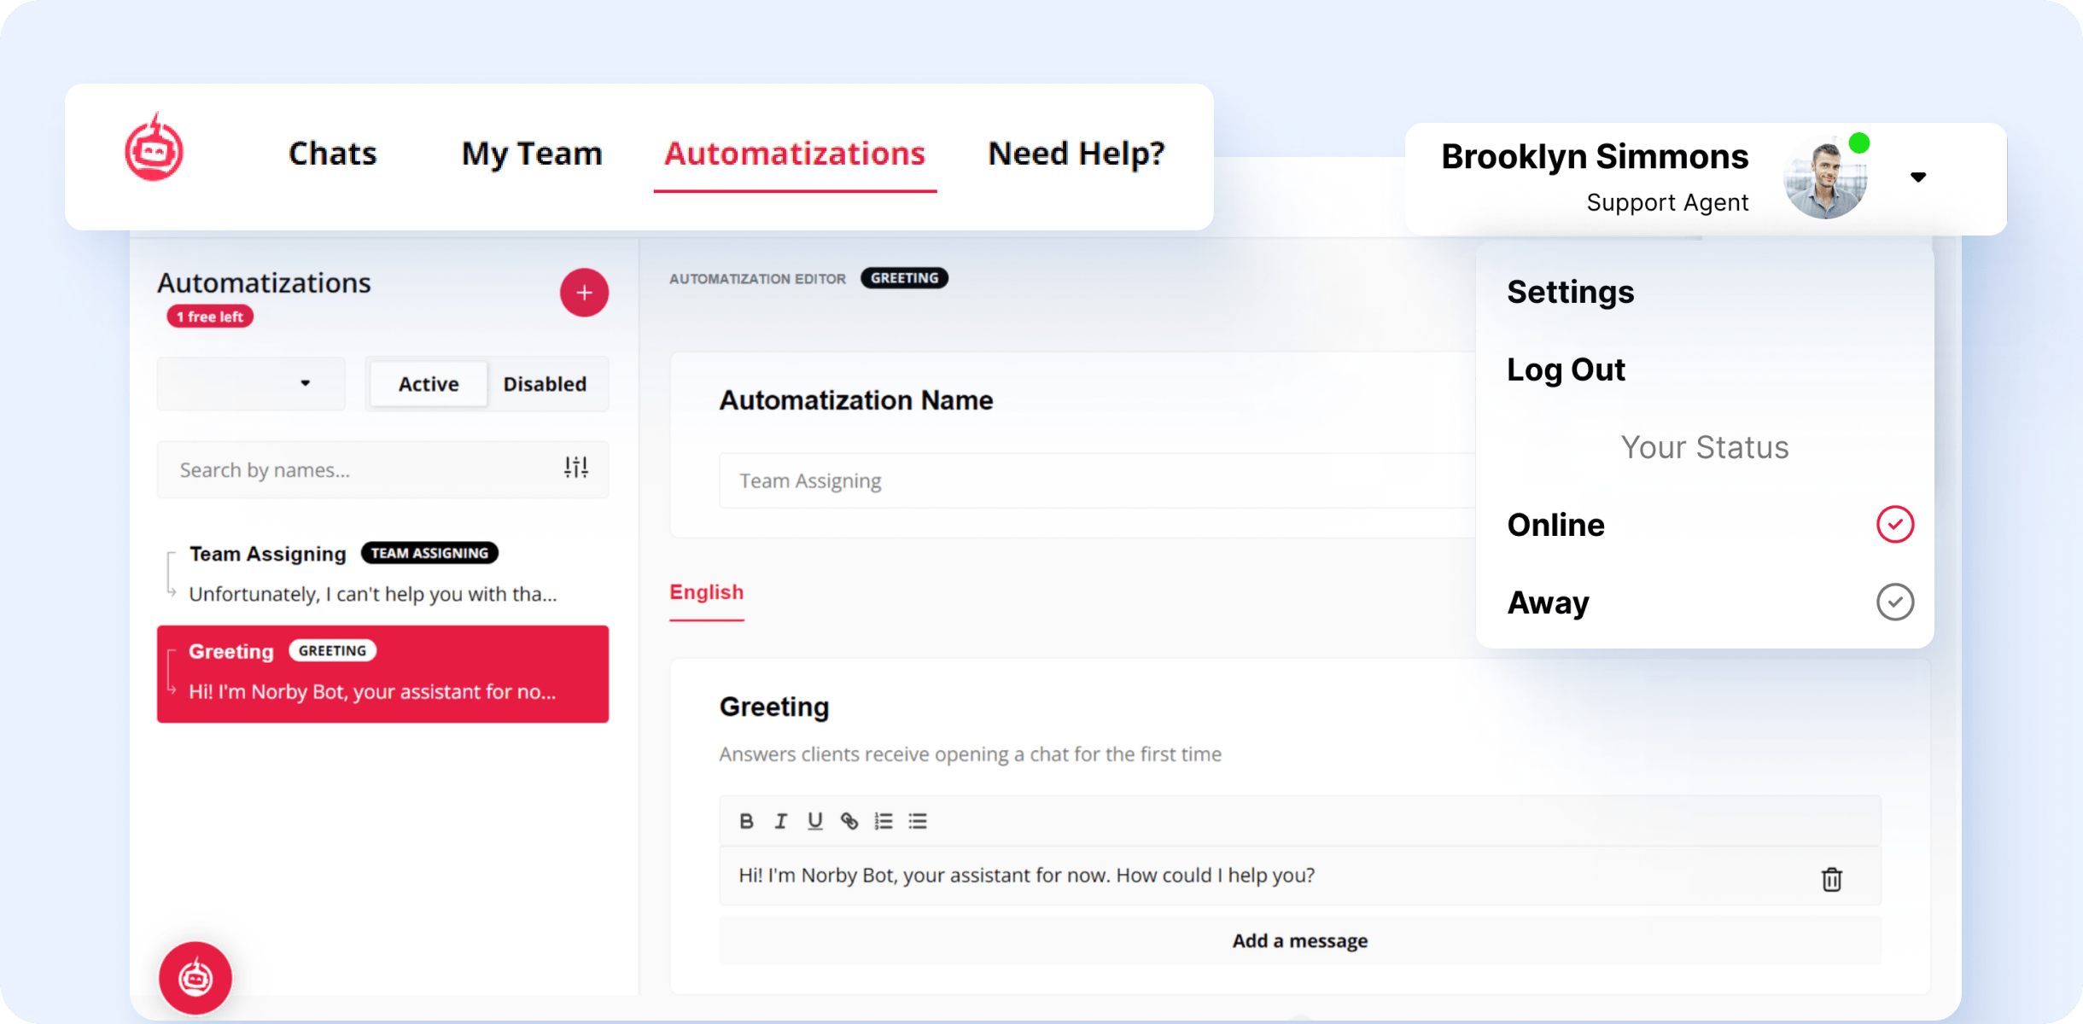The width and height of the screenshot is (2083, 1024).
Task: Switch list filter to Disabled
Action: coord(545,384)
